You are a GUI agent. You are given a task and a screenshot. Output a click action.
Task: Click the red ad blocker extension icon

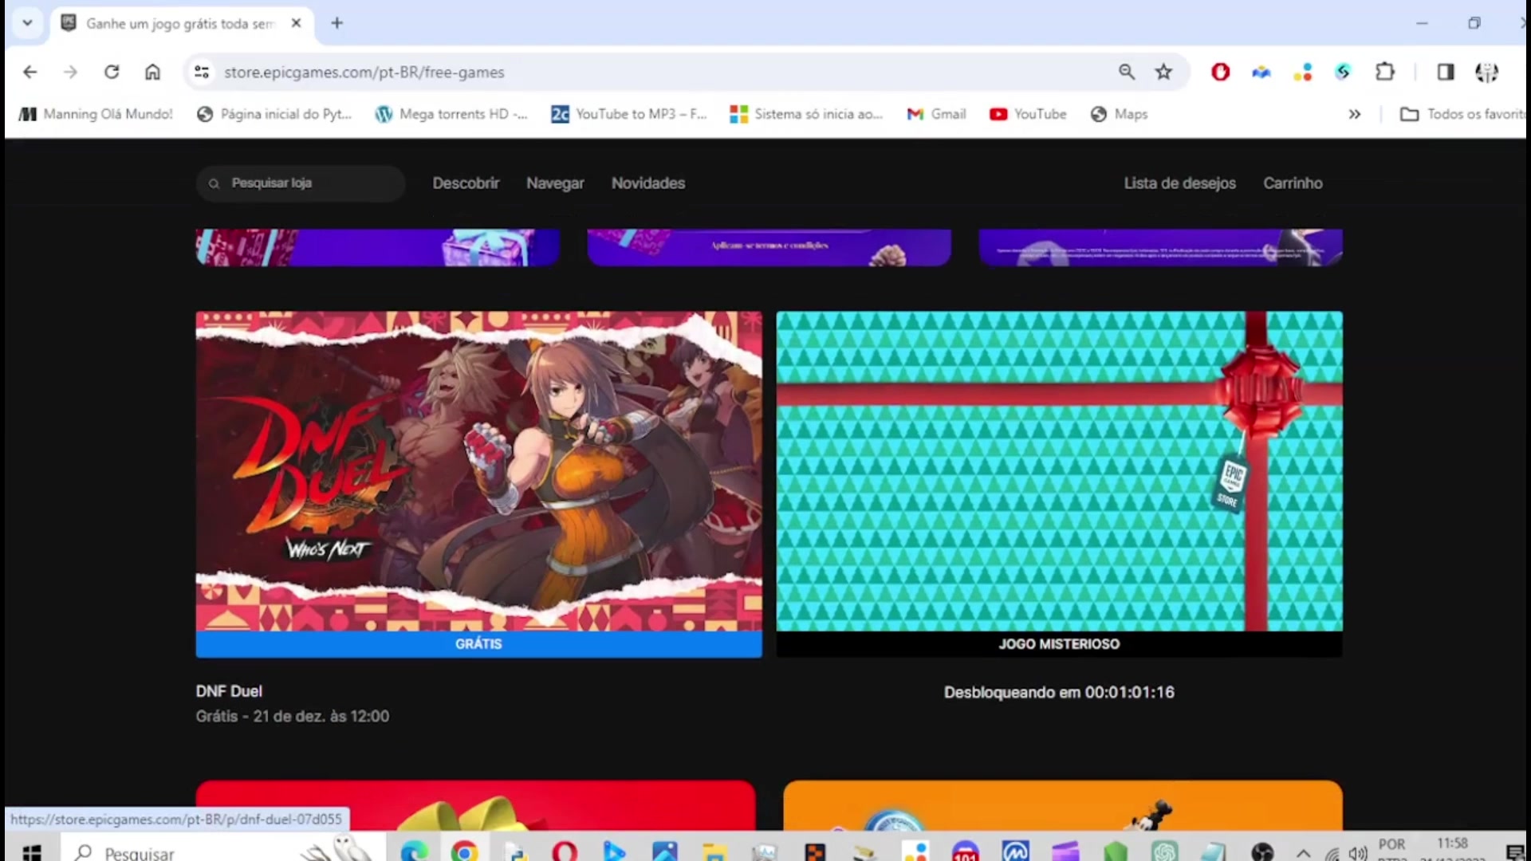(1220, 72)
